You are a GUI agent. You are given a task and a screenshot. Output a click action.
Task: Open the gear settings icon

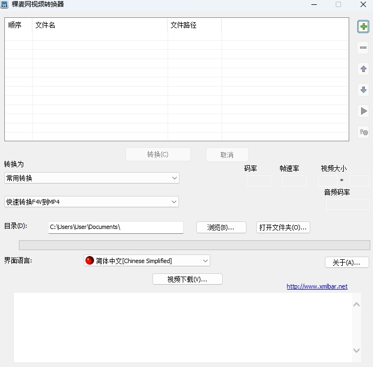[x=363, y=132]
